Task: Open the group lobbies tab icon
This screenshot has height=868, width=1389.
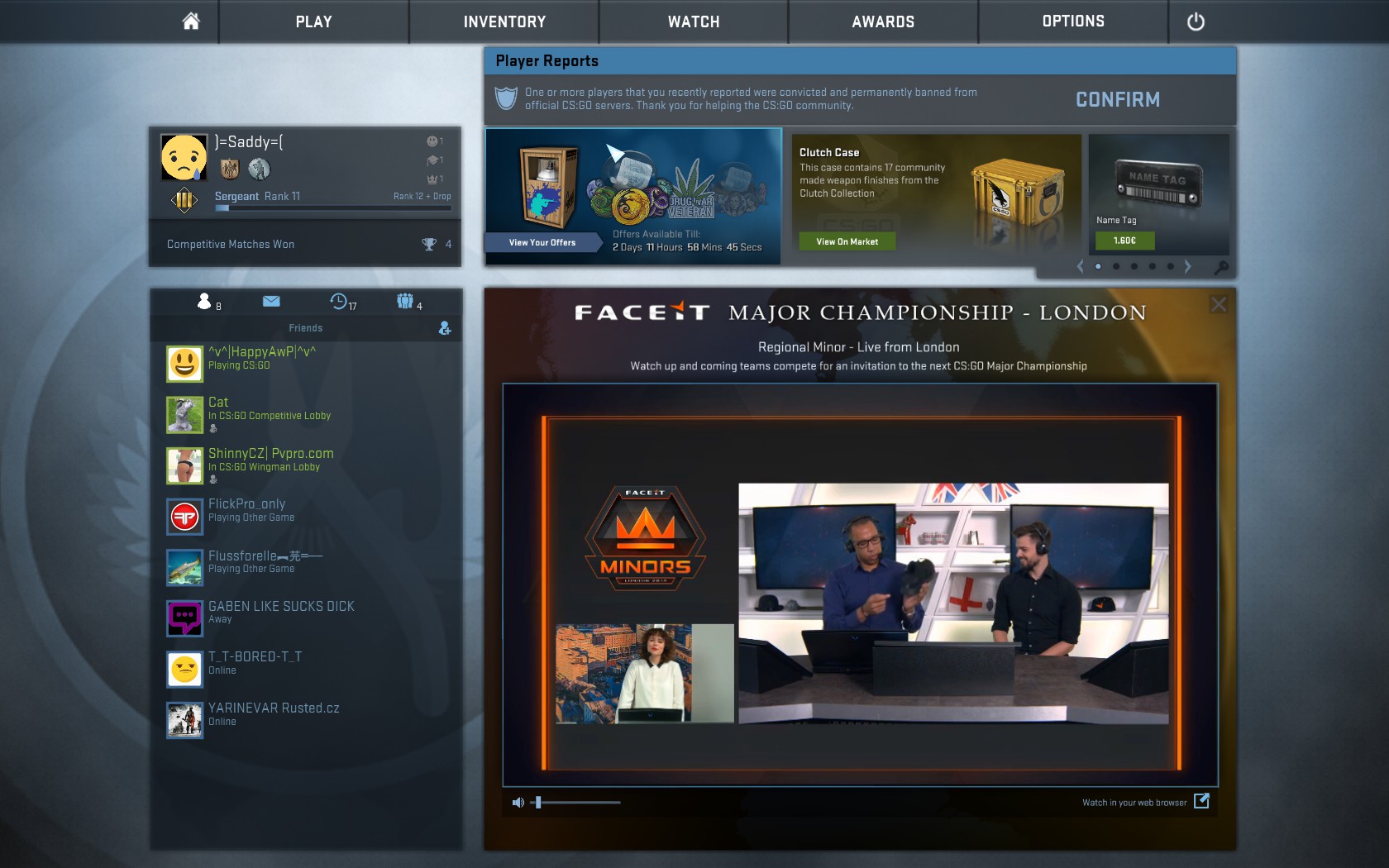Action: pos(405,301)
